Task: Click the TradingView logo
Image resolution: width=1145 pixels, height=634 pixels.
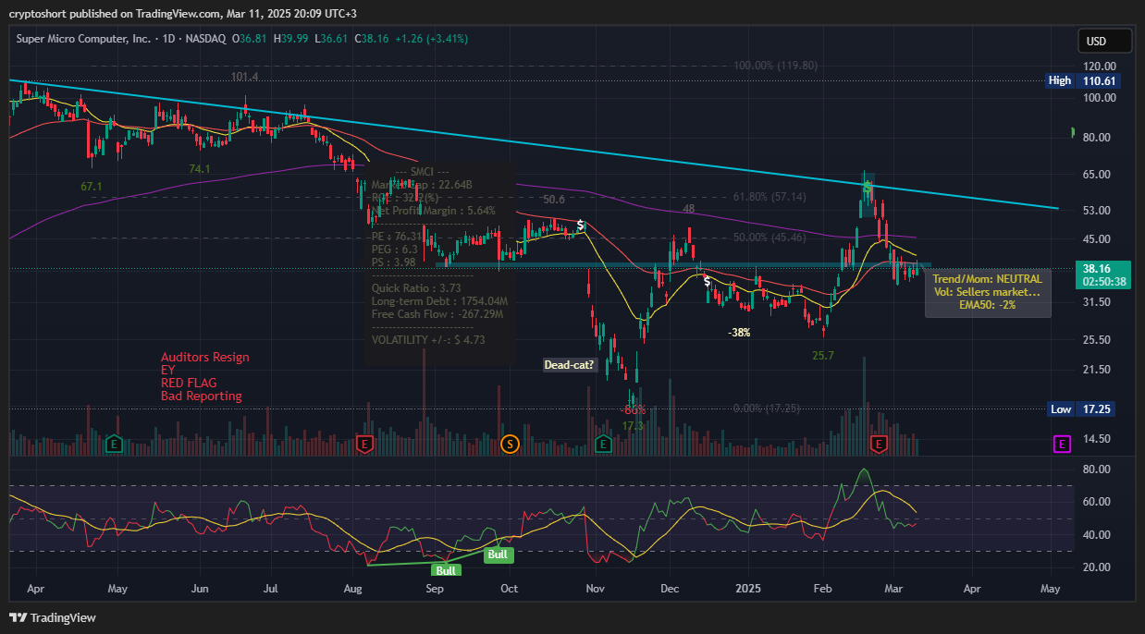Action: (53, 617)
